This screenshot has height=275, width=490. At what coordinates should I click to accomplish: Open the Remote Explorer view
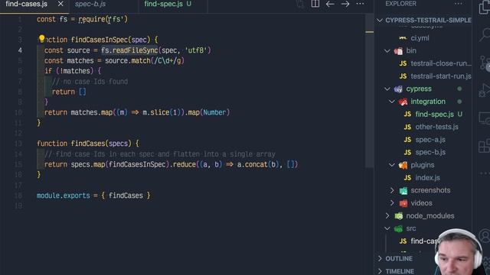point(485,118)
